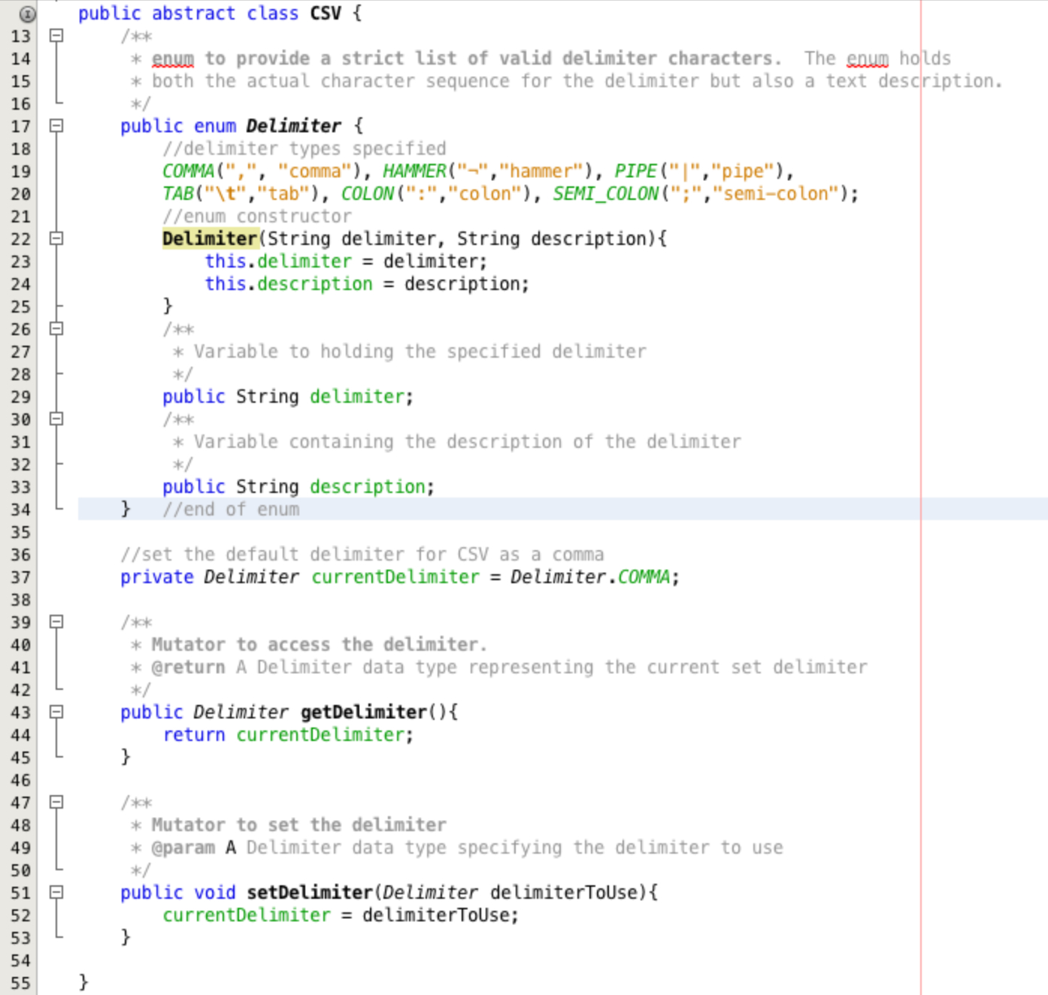Click the //delimiter types specified comment
This screenshot has height=995, width=1048.
(304, 149)
